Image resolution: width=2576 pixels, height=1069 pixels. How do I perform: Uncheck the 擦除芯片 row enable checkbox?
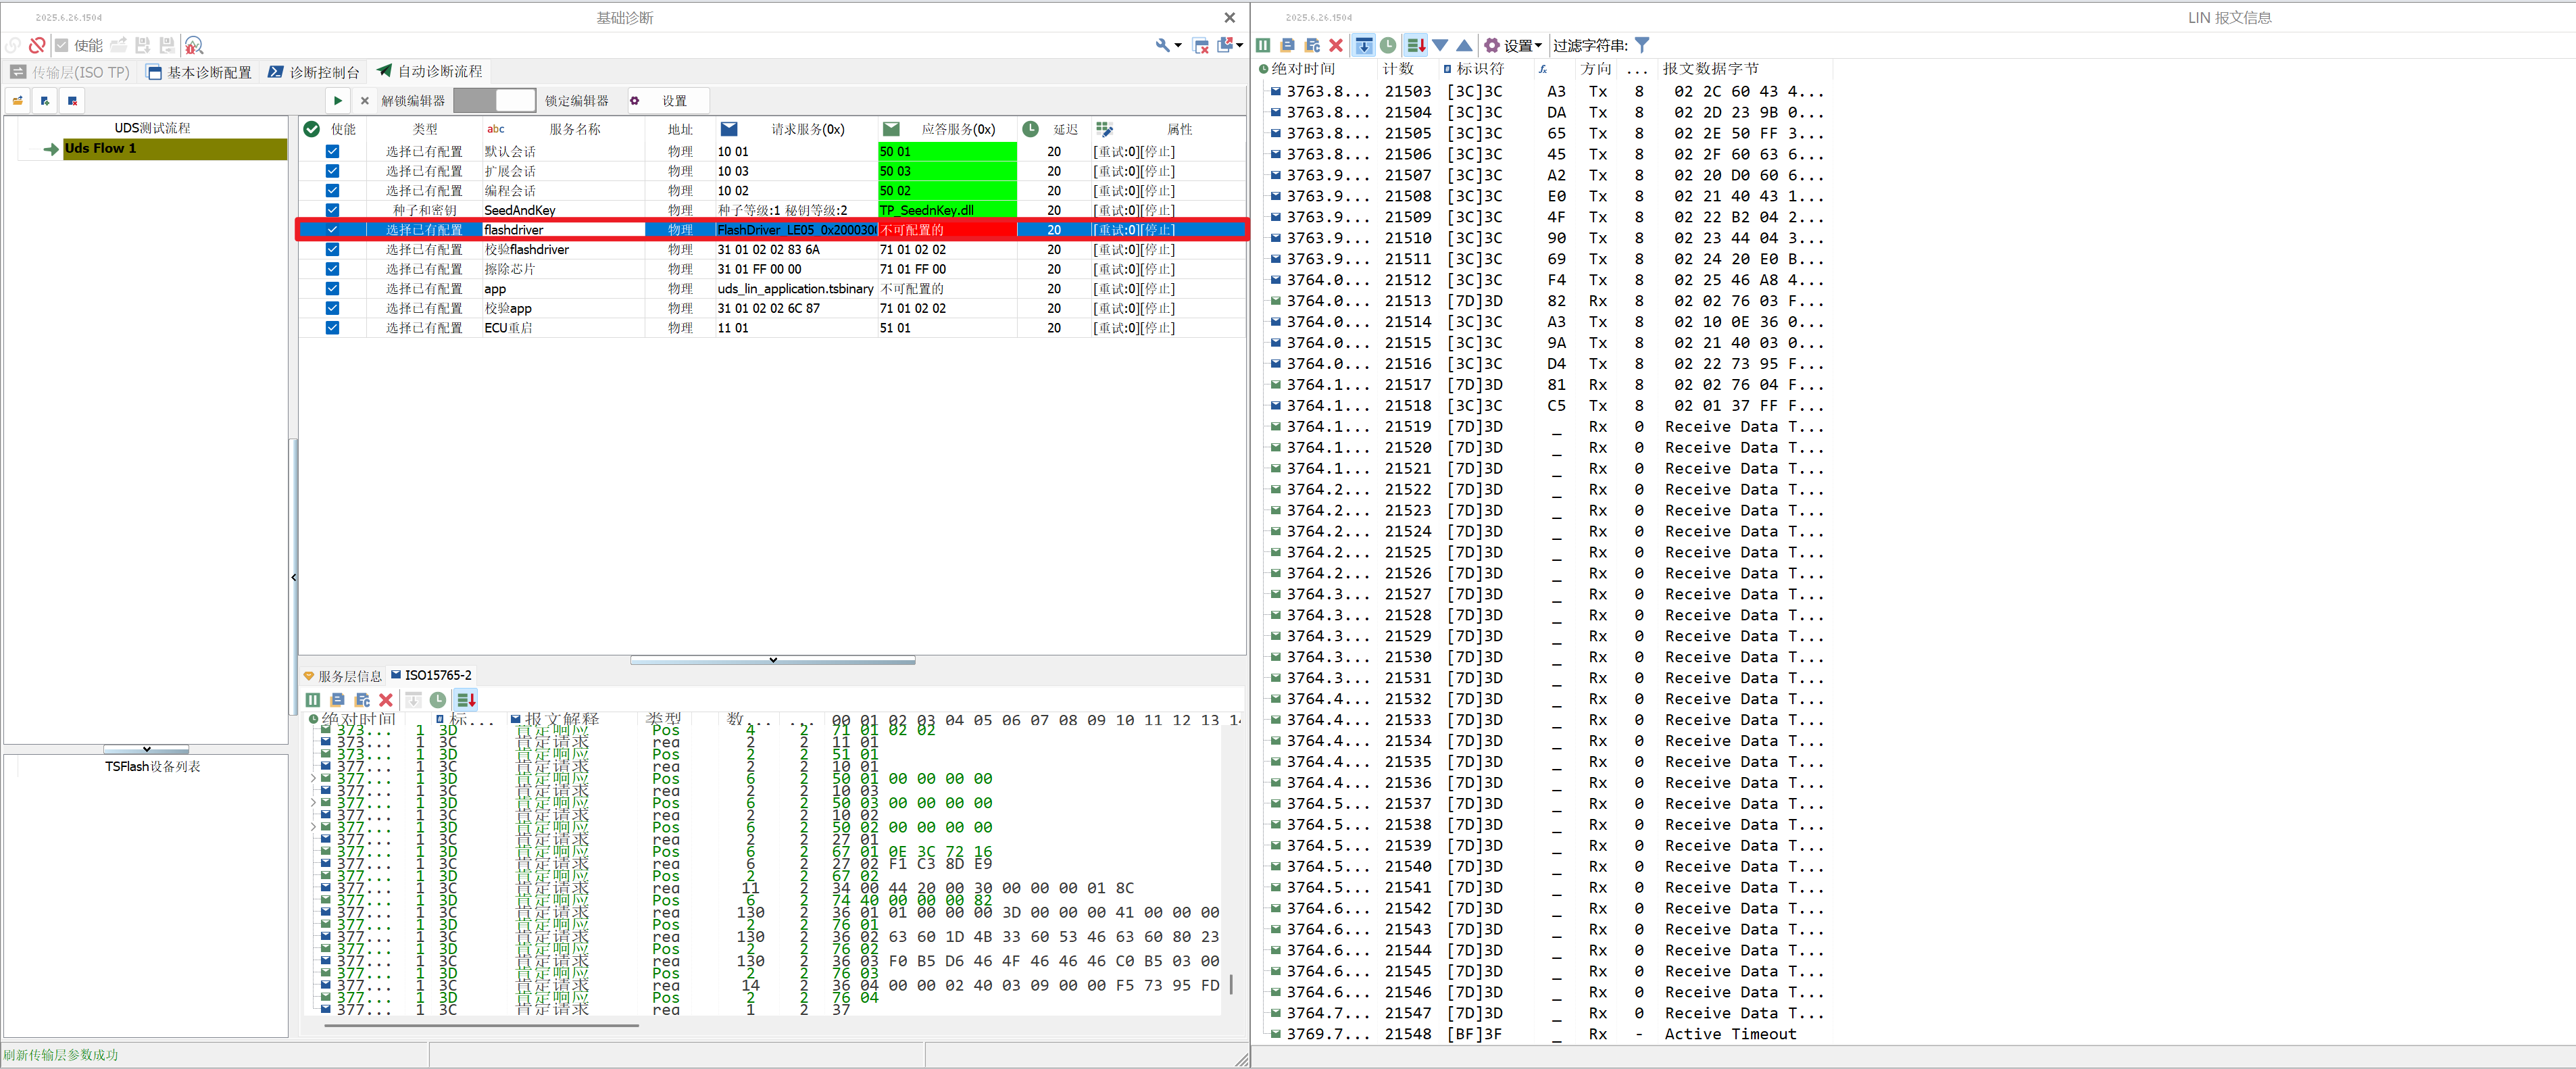coord(332,269)
